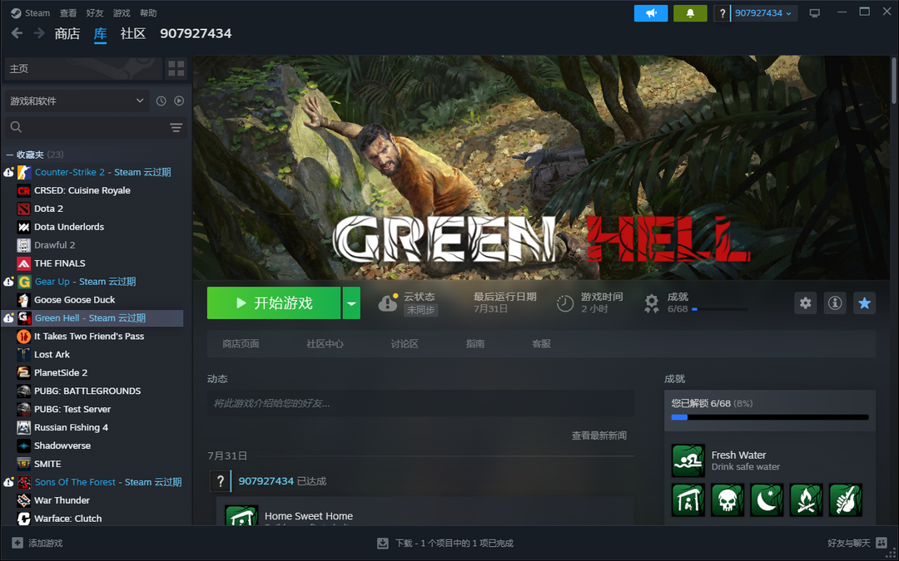
Task: Open the 查看 menu
Action: [68, 12]
